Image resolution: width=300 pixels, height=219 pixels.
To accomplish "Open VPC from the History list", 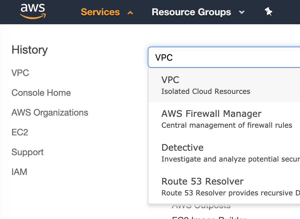I will (x=20, y=73).
